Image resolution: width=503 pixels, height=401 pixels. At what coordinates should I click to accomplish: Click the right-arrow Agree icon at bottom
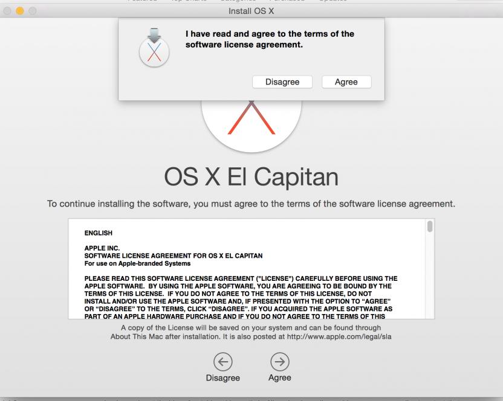tap(280, 362)
